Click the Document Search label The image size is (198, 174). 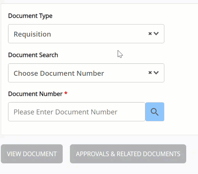(33, 55)
